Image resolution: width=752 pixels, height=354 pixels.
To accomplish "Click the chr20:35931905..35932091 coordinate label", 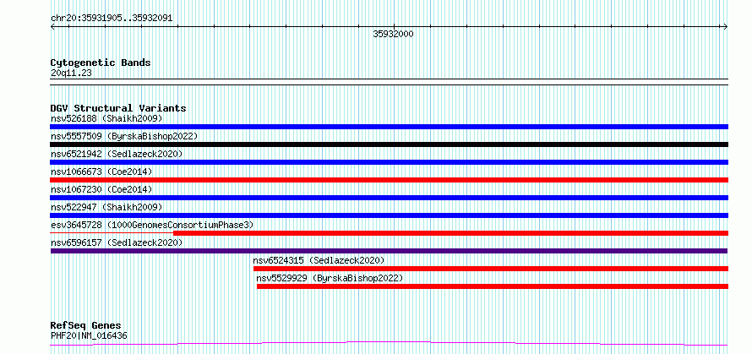I will click(x=112, y=19).
